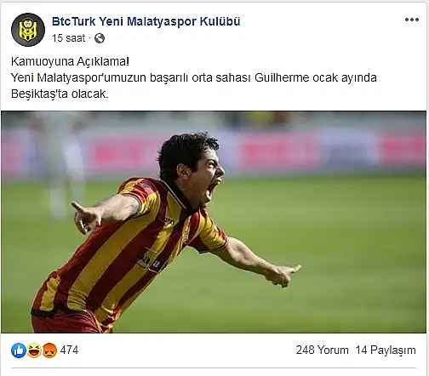Click the blue Like reaction icon
This screenshot has height=376, width=429.
coord(19,350)
